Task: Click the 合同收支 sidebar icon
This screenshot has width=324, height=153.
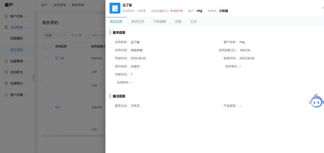Action: [6, 72]
